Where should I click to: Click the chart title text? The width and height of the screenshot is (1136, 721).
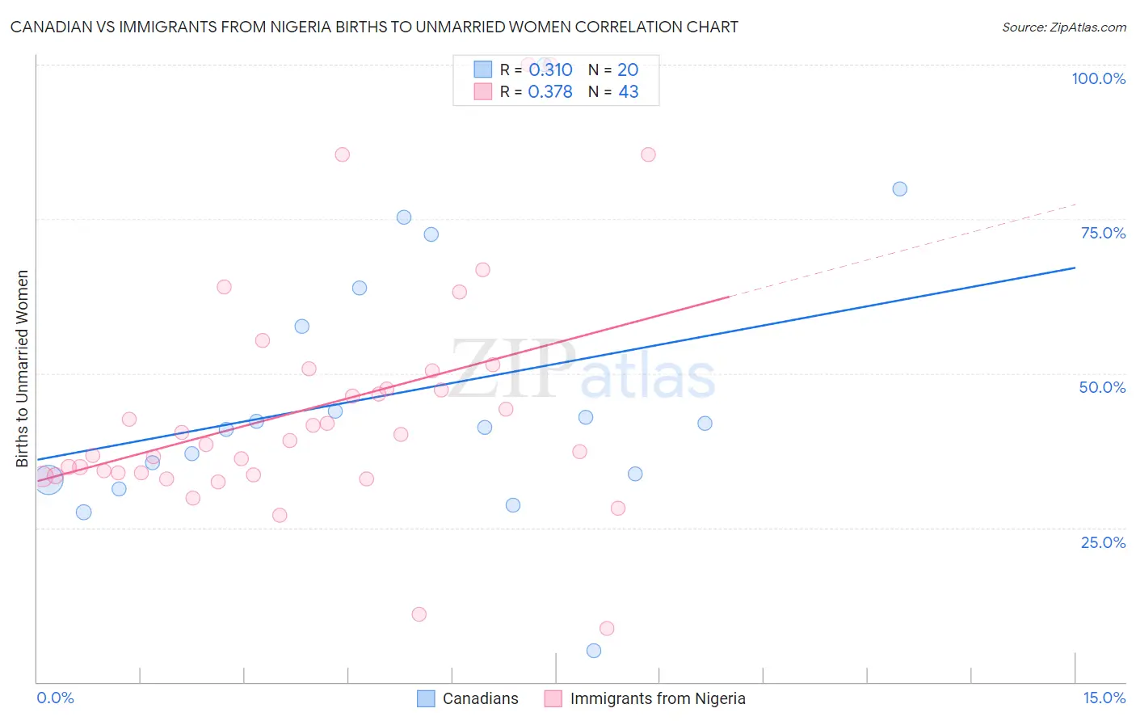pos(374,27)
